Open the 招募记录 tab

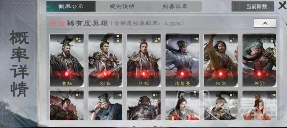(175, 7)
